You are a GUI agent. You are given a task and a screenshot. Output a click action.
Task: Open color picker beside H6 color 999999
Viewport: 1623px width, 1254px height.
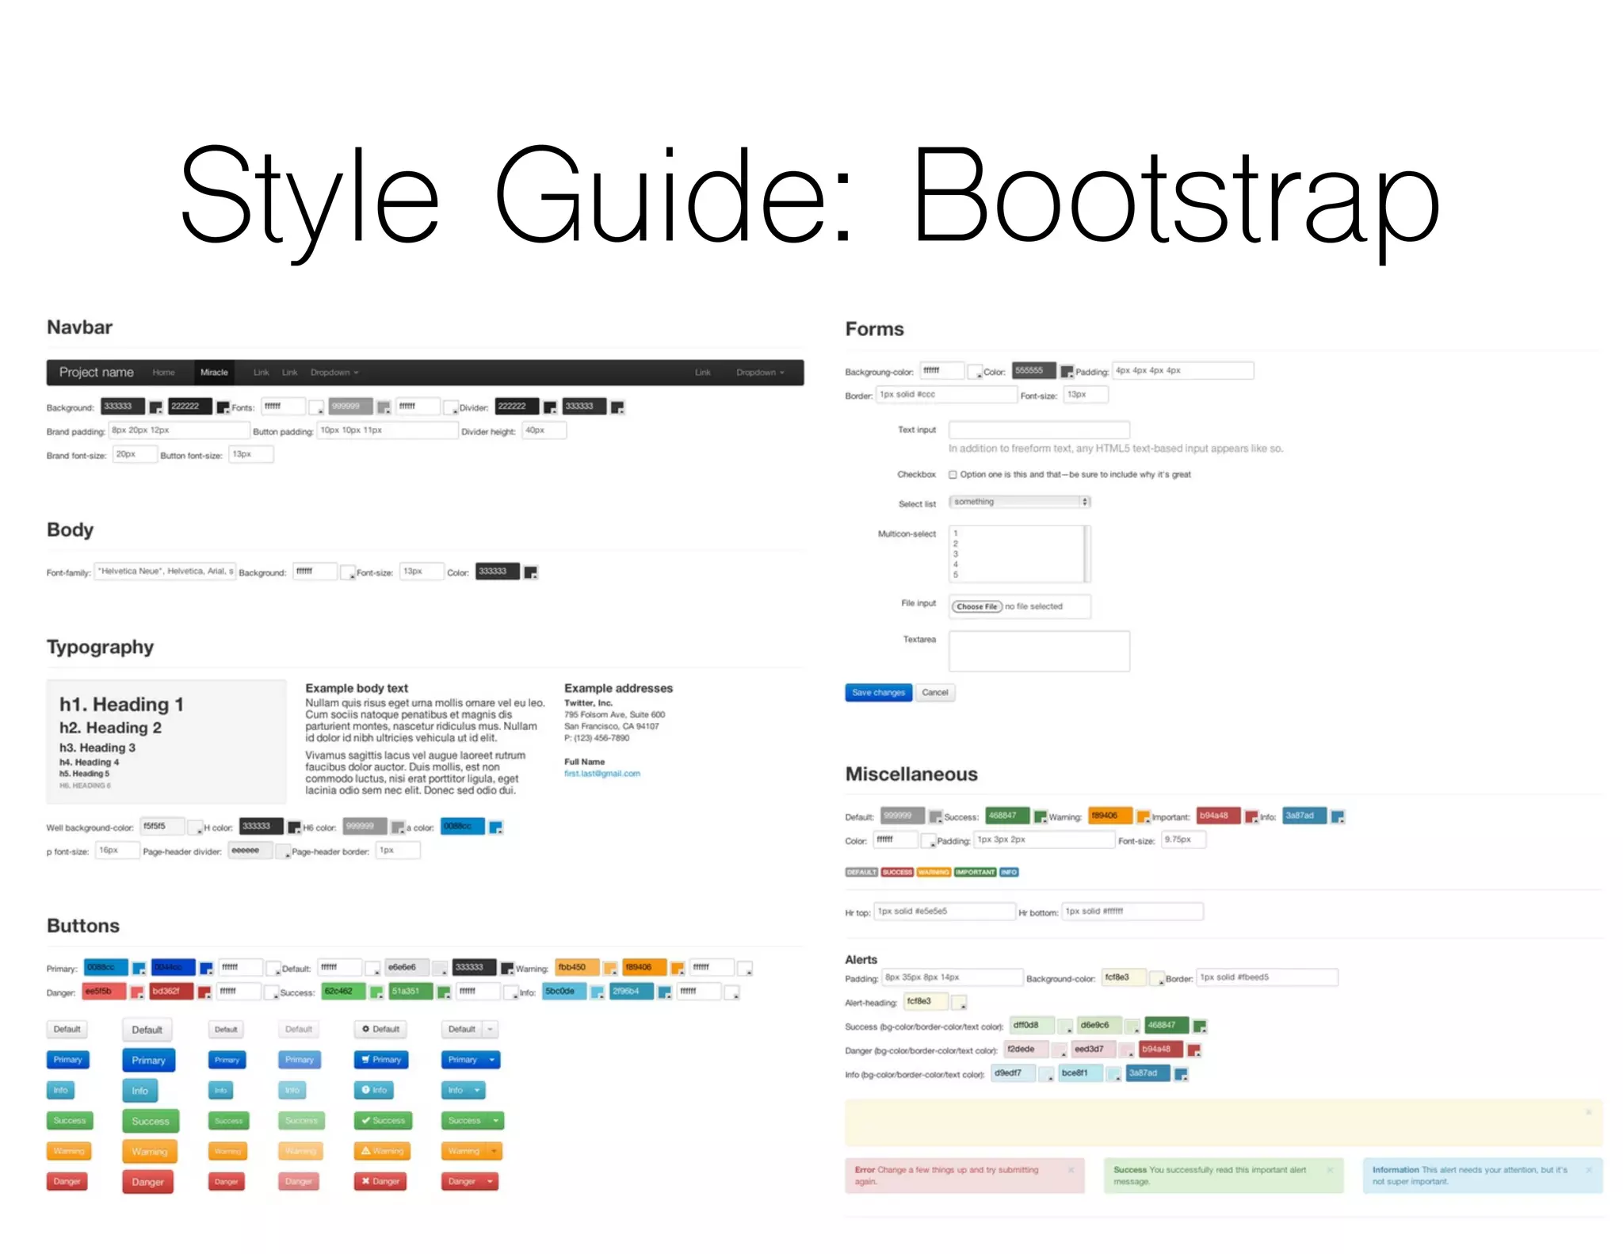[x=398, y=828]
